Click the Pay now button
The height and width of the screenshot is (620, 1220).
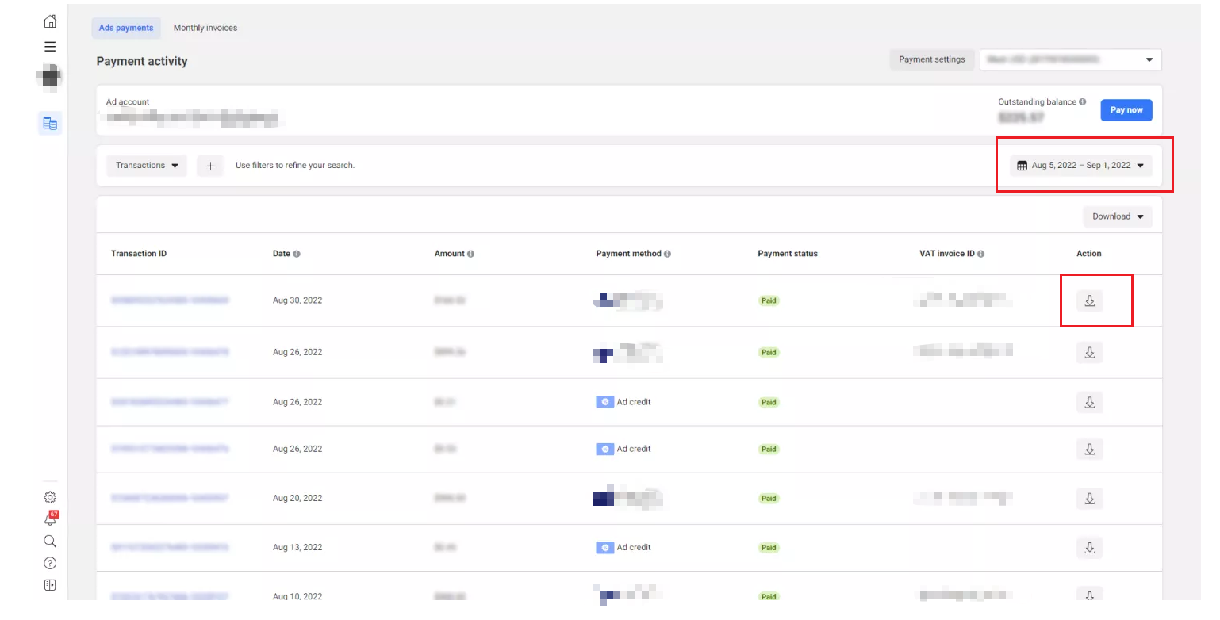(1126, 109)
